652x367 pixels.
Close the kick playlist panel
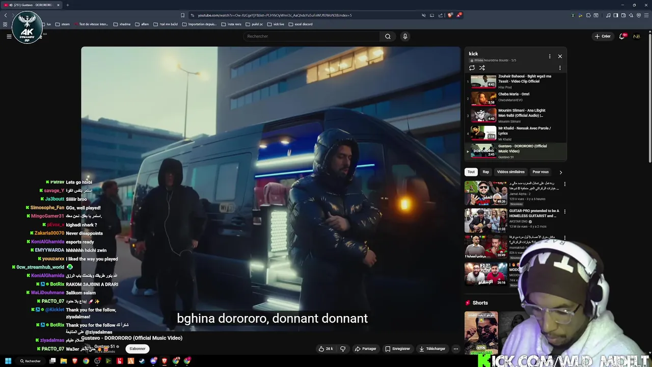tap(560, 57)
